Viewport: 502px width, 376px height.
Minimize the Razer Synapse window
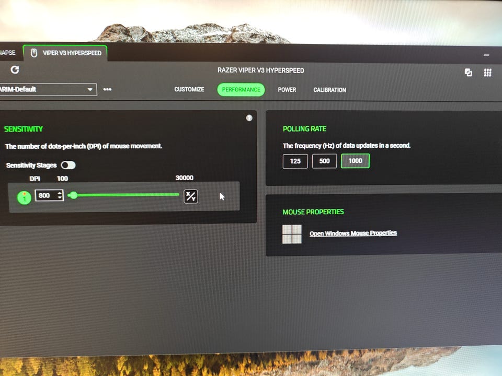486,55
